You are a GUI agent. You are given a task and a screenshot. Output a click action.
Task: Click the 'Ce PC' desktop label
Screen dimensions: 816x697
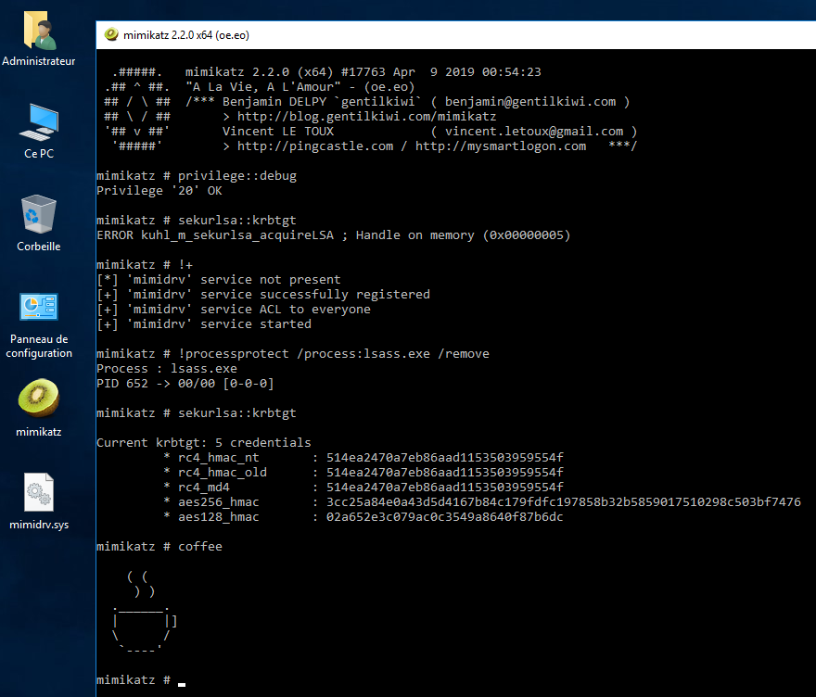[39, 154]
